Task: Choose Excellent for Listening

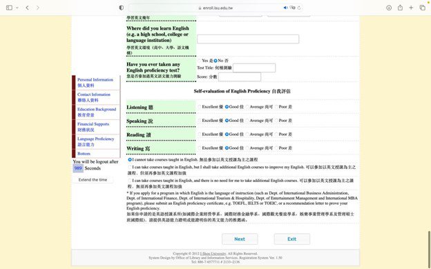Action: pyautogui.click(x=200, y=107)
